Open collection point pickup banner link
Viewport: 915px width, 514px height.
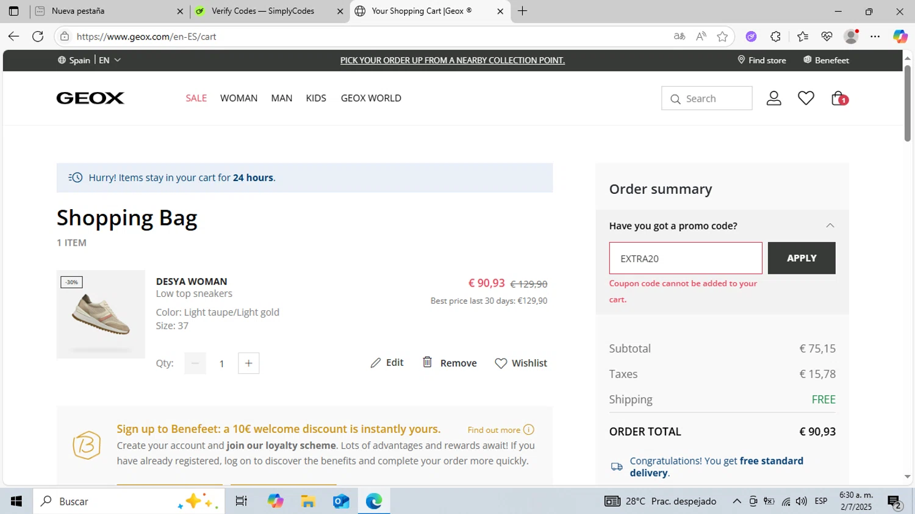click(453, 60)
